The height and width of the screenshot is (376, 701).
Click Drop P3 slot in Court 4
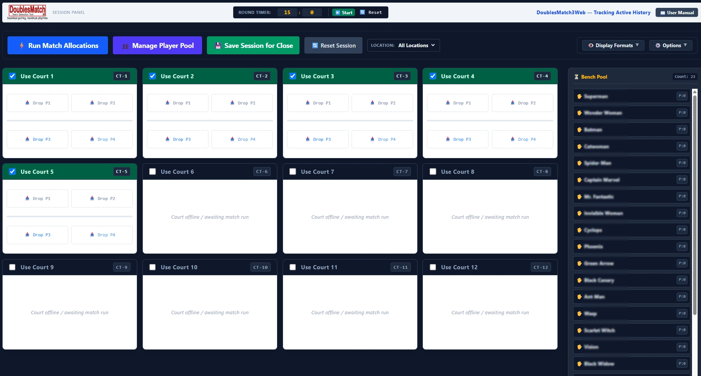pos(458,139)
